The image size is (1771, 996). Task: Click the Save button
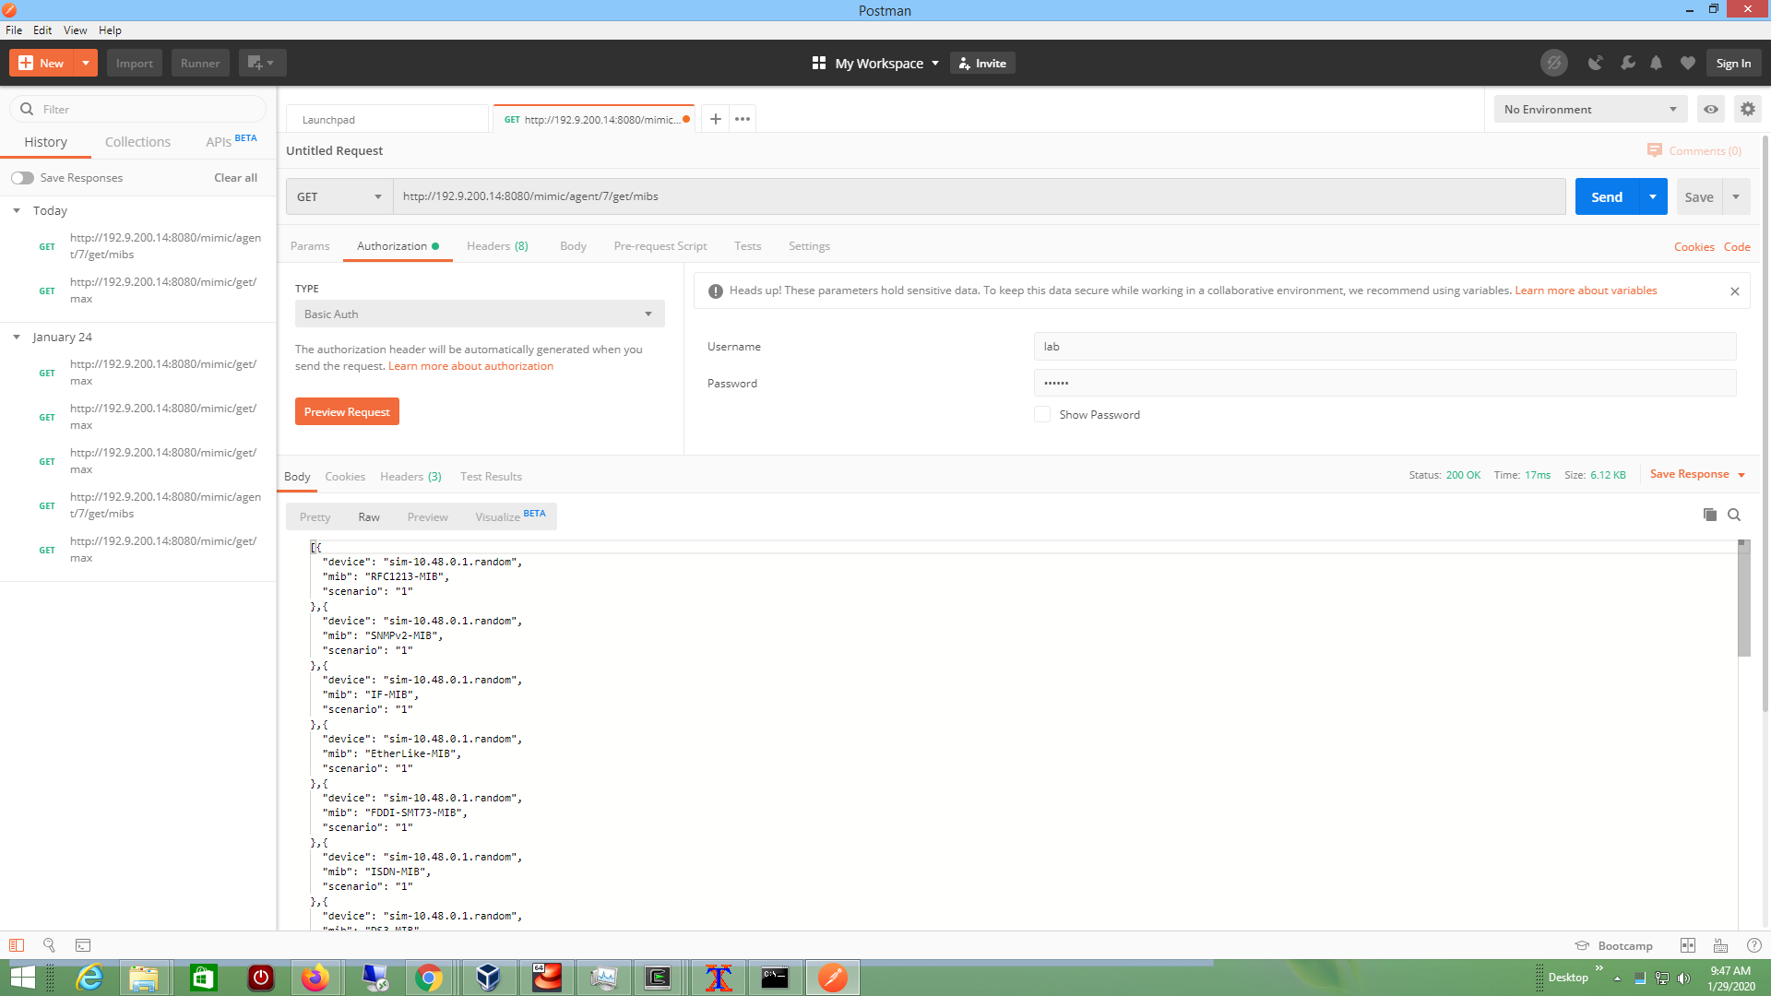(x=1699, y=196)
